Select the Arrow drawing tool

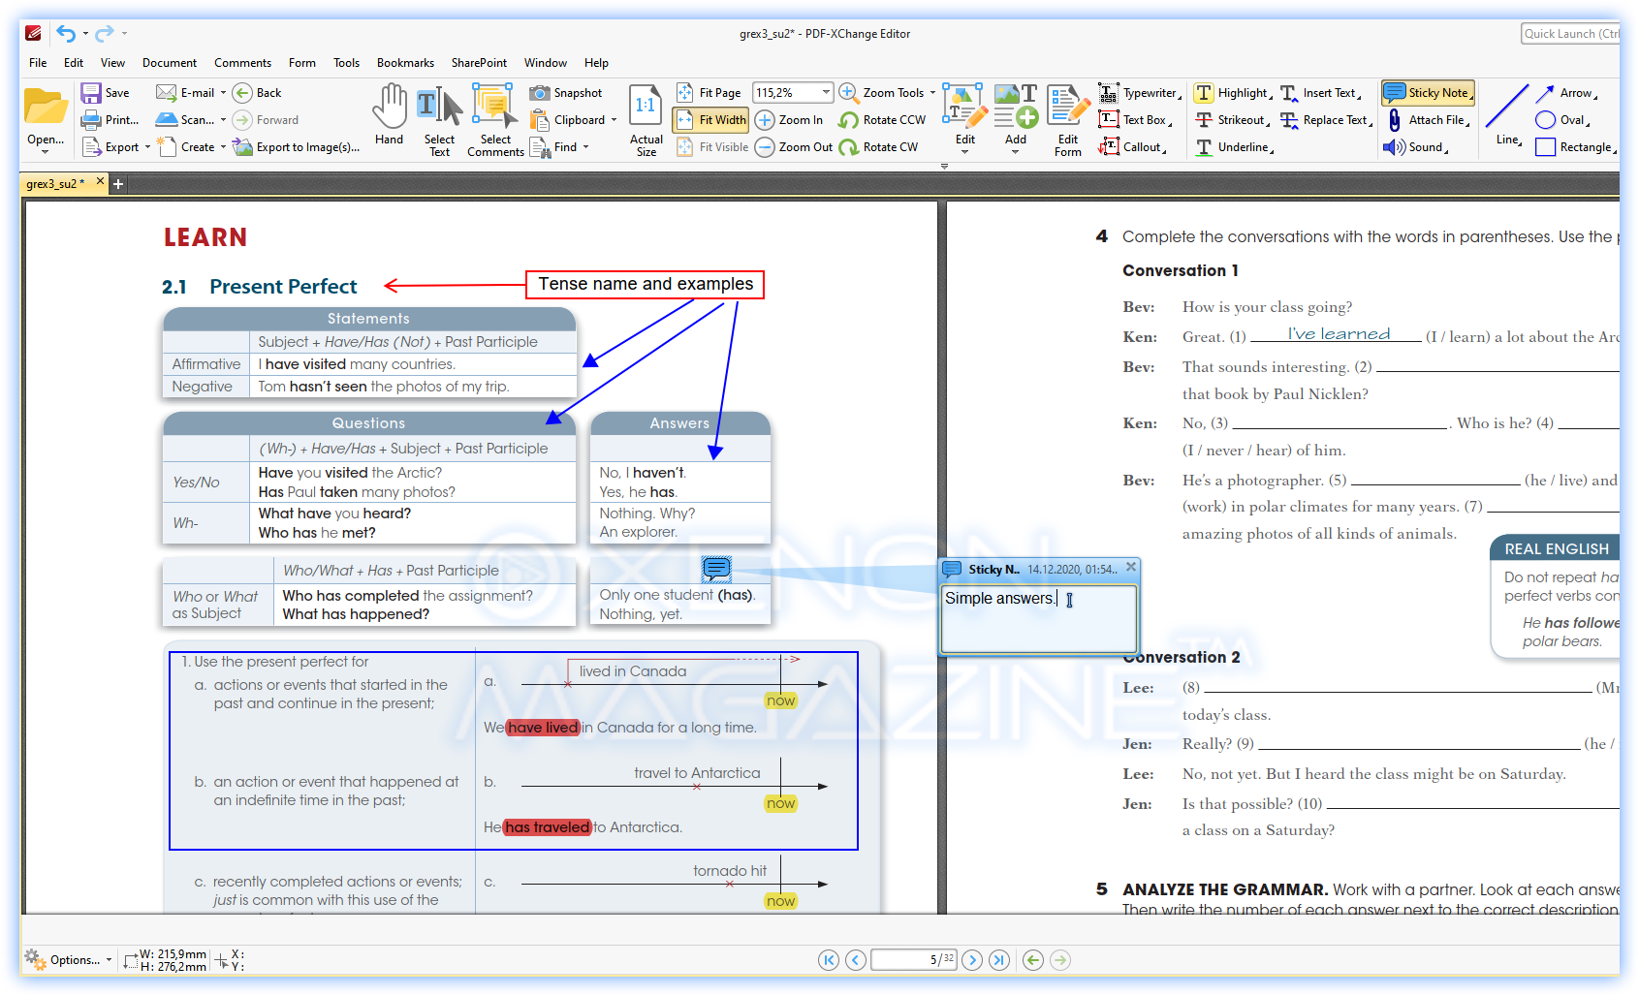[x=1565, y=93]
